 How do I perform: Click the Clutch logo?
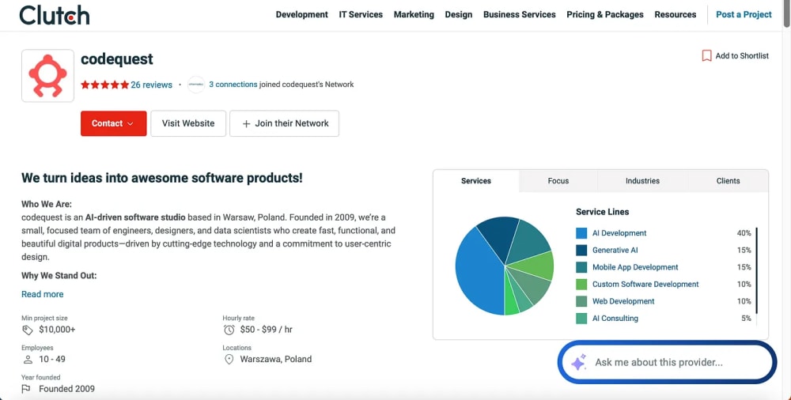55,15
